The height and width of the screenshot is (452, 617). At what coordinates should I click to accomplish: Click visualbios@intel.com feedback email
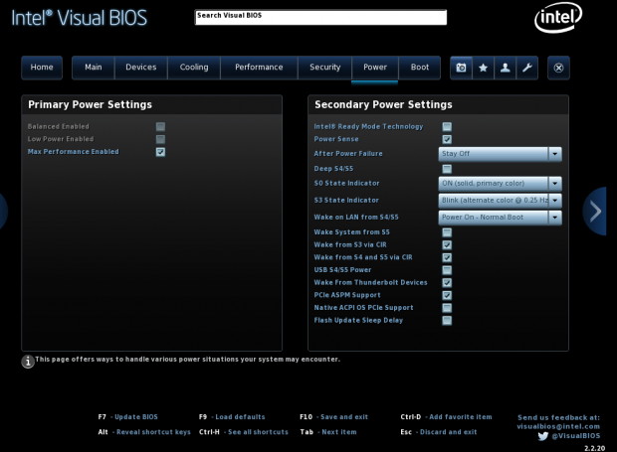[x=558, y=426]
